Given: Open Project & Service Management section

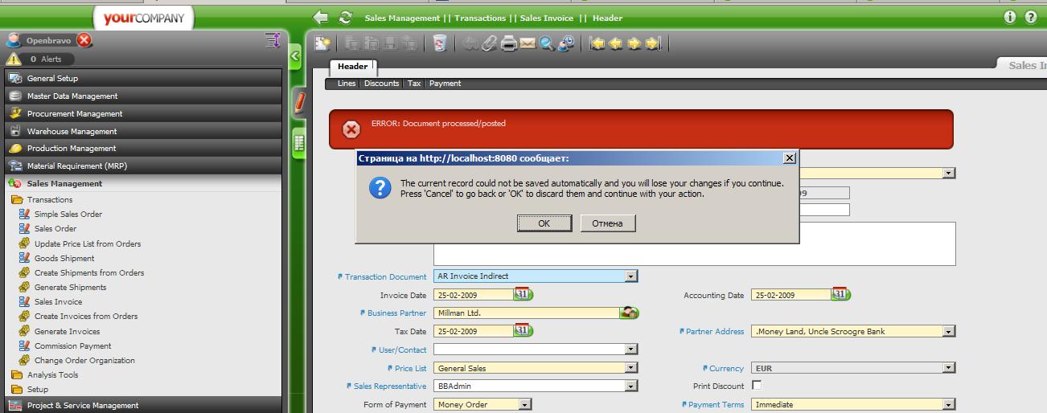Looking at the screenshot, I should coord(143,406).
